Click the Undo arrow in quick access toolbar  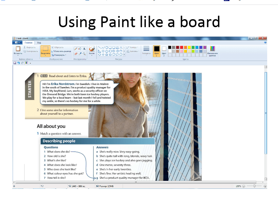pos(18,63)
